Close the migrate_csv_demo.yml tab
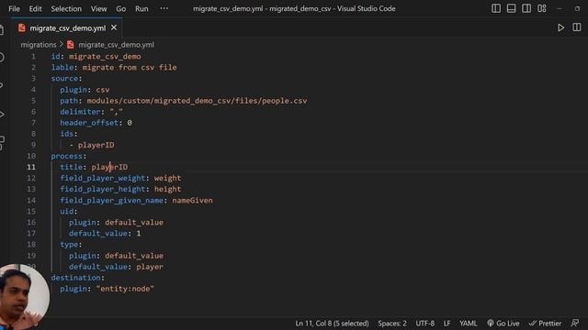This screenshot has height=330, width=588. pos(114,27)
